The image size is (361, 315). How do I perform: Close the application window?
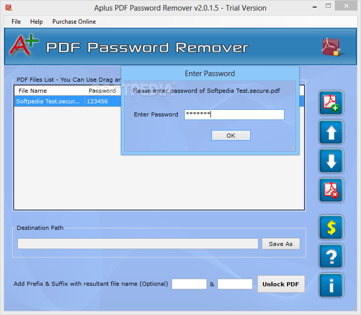(x=346, y=6)
